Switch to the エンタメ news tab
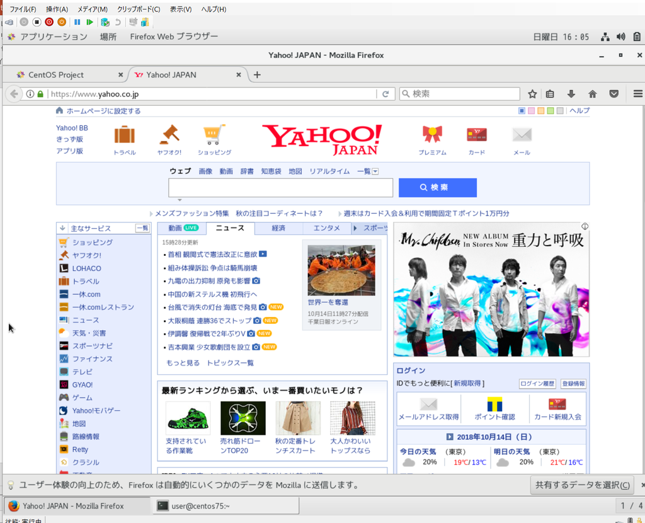Viewport: 645px width, 523px height. point(327,228)
